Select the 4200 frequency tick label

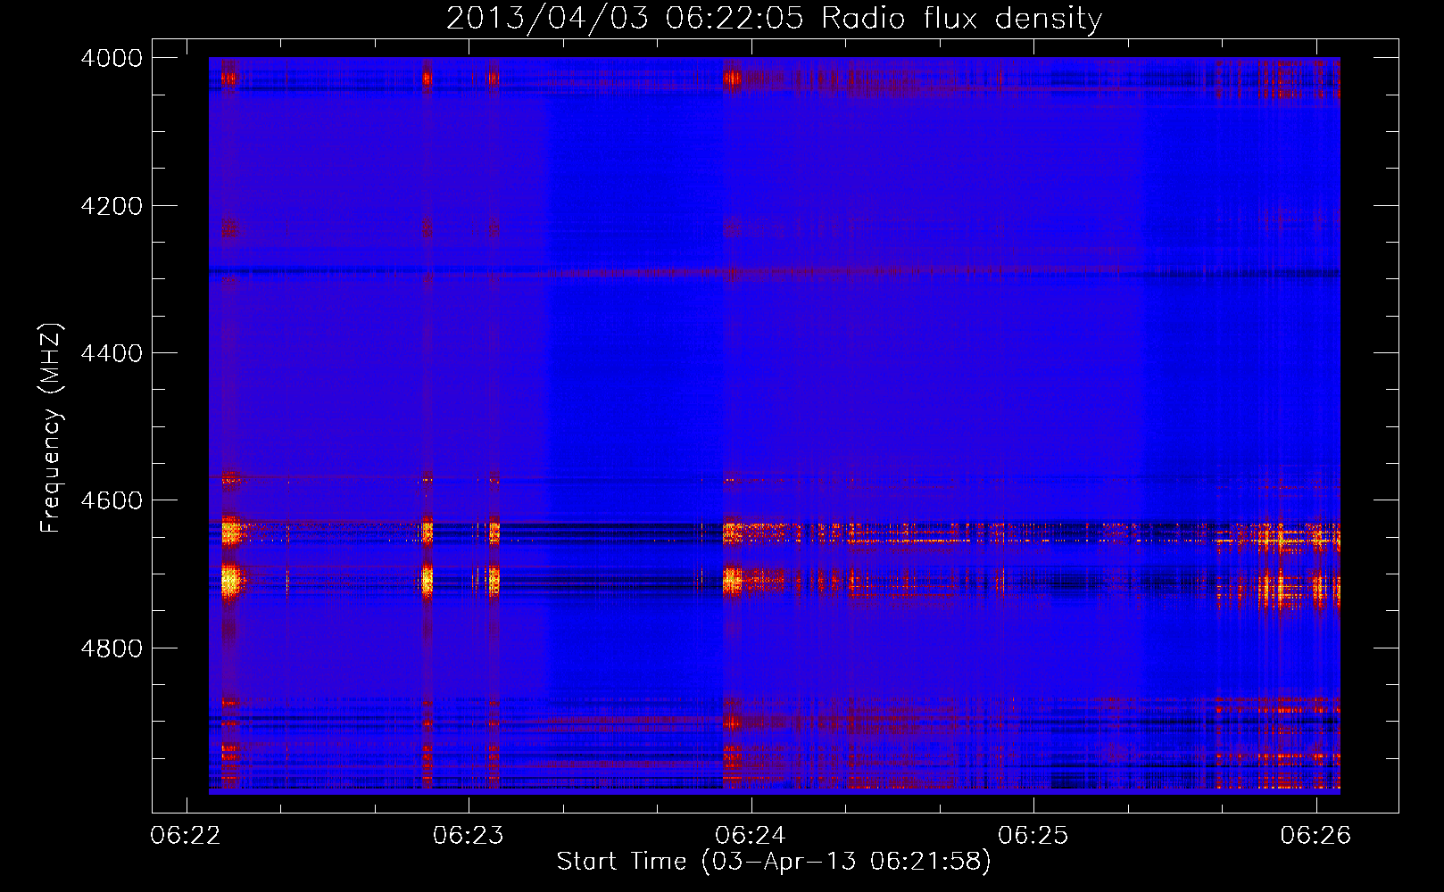(112, 206)
